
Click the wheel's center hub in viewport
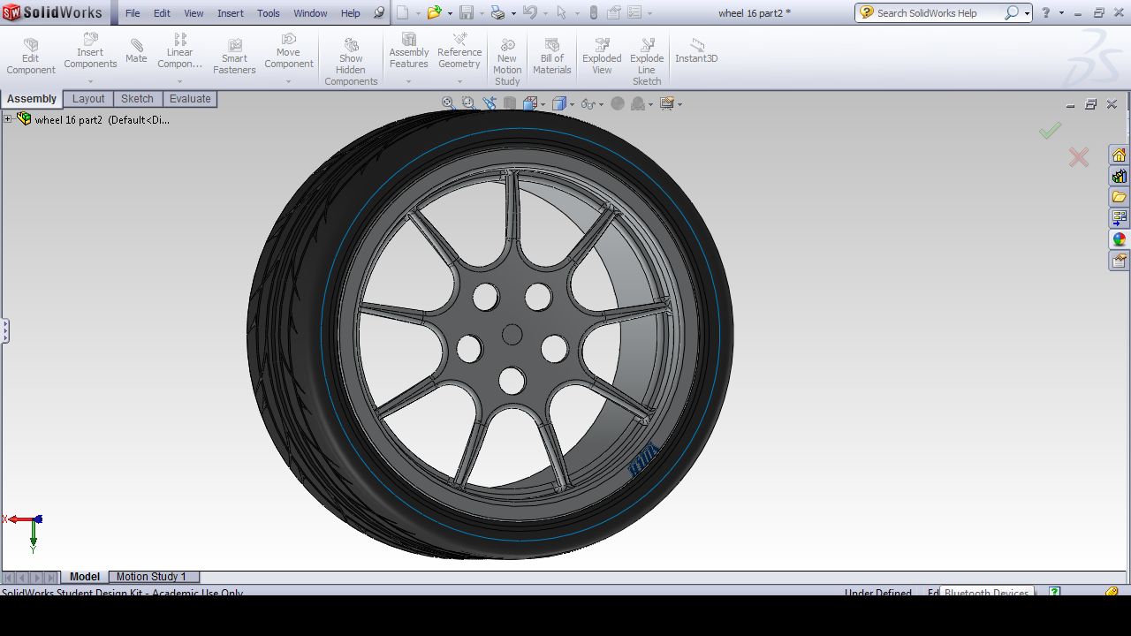point(512,334)
